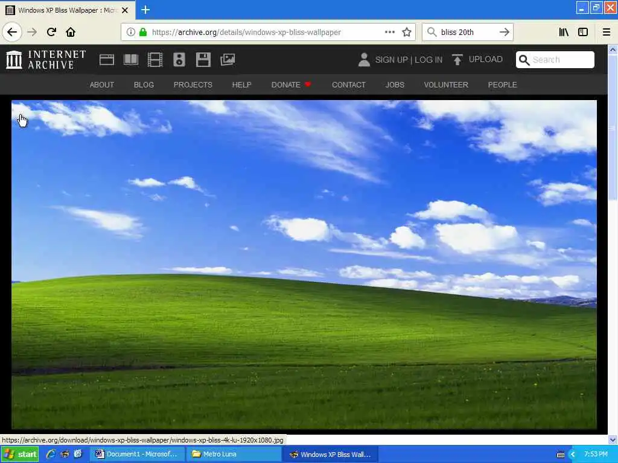
Task: Open the Images media icon
Action: pos(228,60)
